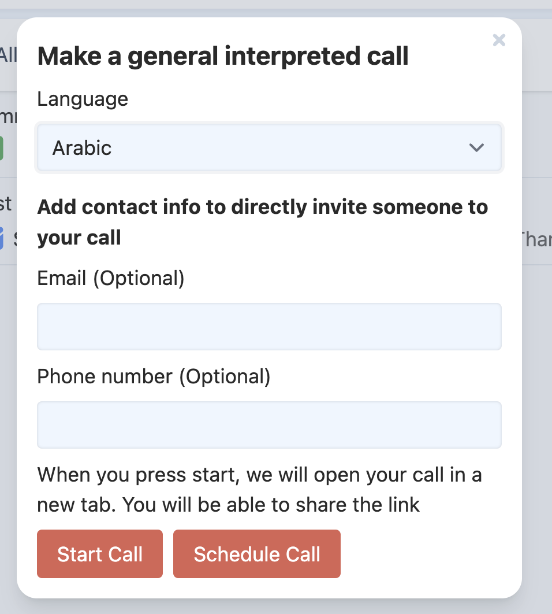Focus the Phone number (Optional) field
The width and height of the screenshot is (552, 614).
coord(269,425)
